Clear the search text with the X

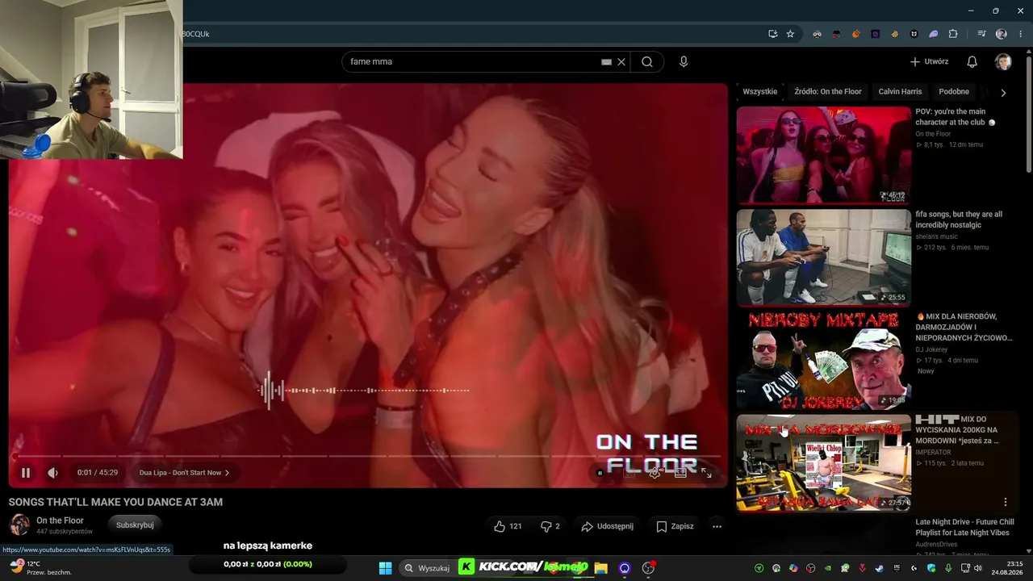(x=621, y=61)
